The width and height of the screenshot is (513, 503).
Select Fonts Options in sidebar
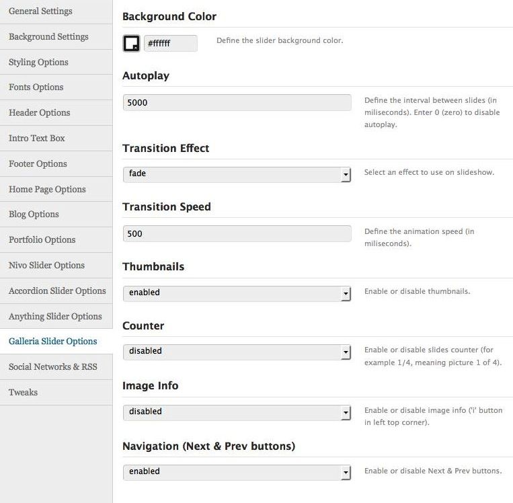click(x=36, y=87)
